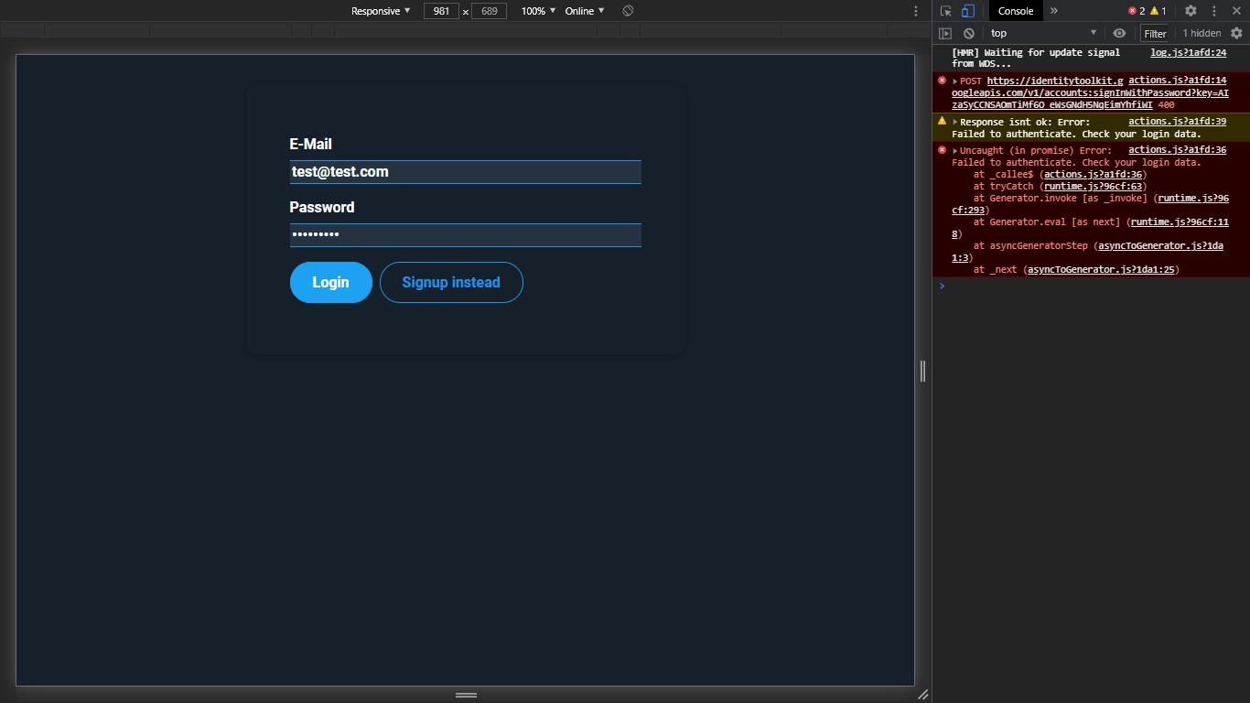Viewport: 1250px width, 703px height.
Task: Close the DevTools panel
Action: coord(1236,11)
